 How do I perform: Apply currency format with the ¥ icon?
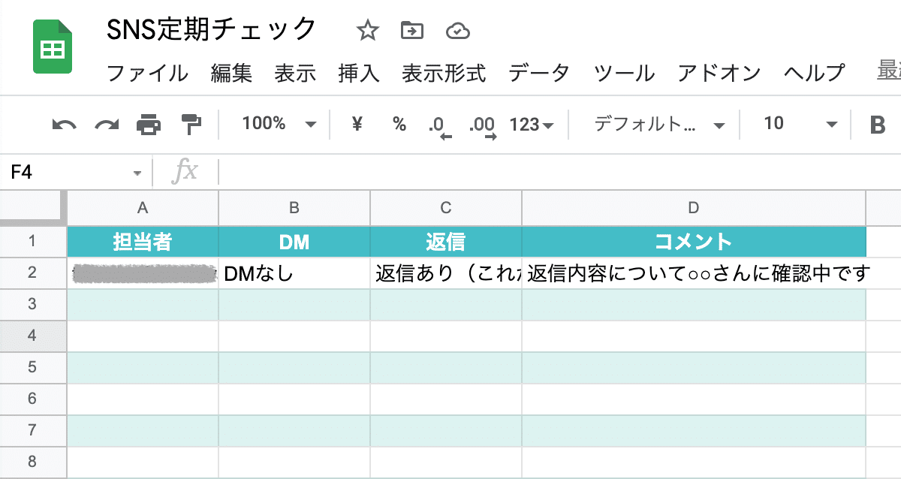[x=356, y=124]
